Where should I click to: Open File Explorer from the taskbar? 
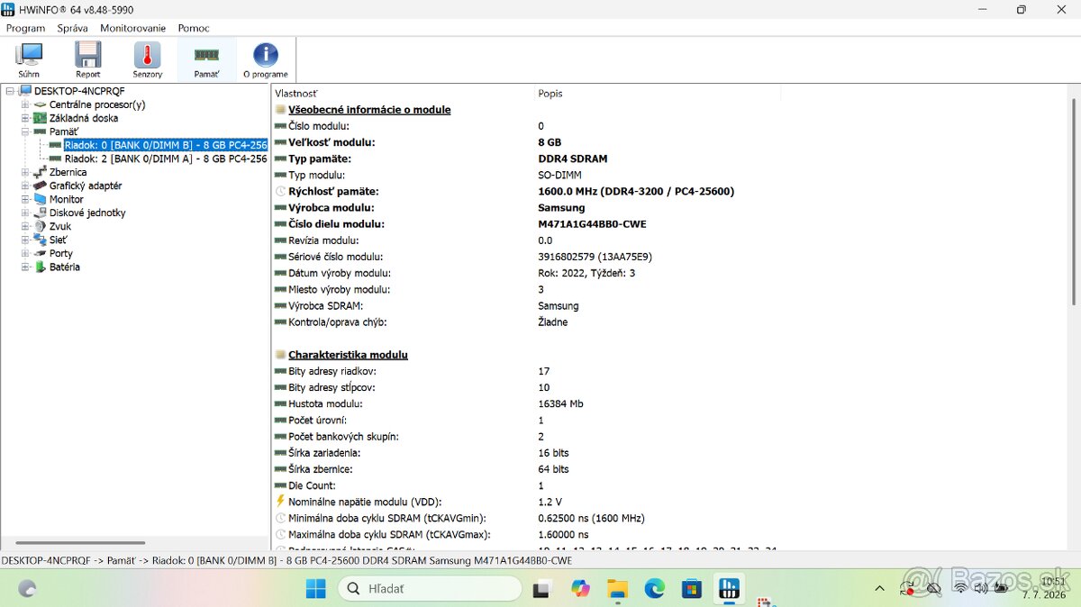pyautogui.click(x=617, y=589)
